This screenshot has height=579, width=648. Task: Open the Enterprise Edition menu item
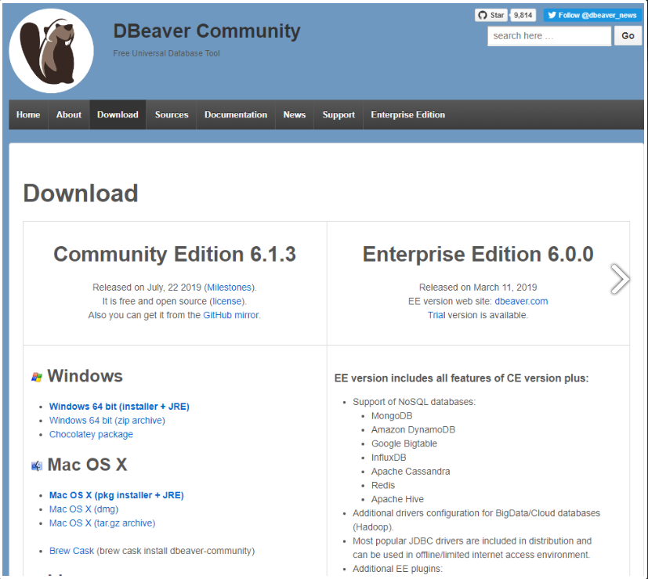[408, 114]
